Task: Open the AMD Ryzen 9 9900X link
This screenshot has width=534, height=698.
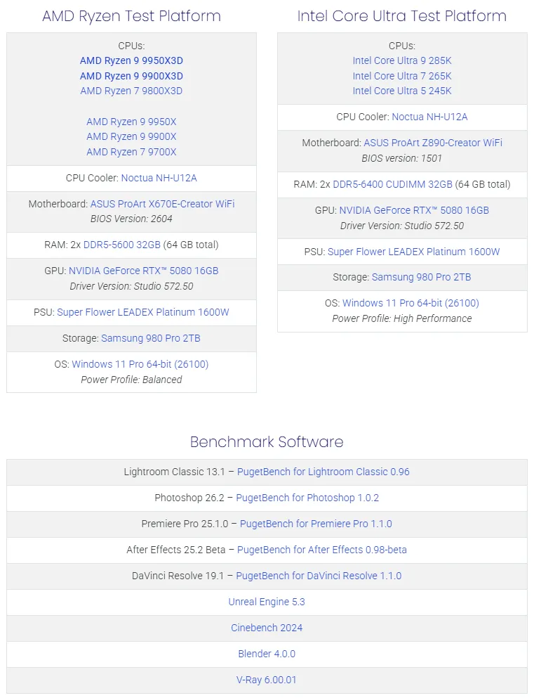Action: pyautogui.click(x=131, y=136)
